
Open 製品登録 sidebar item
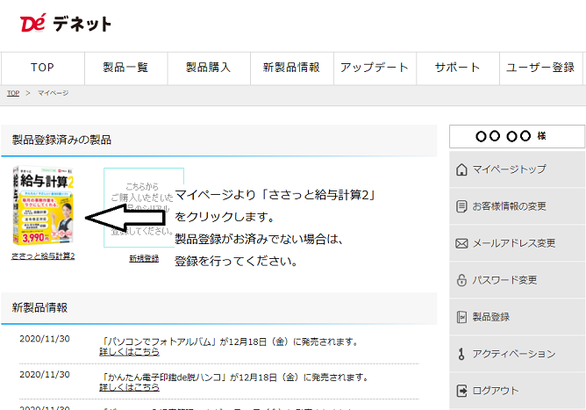518,317
